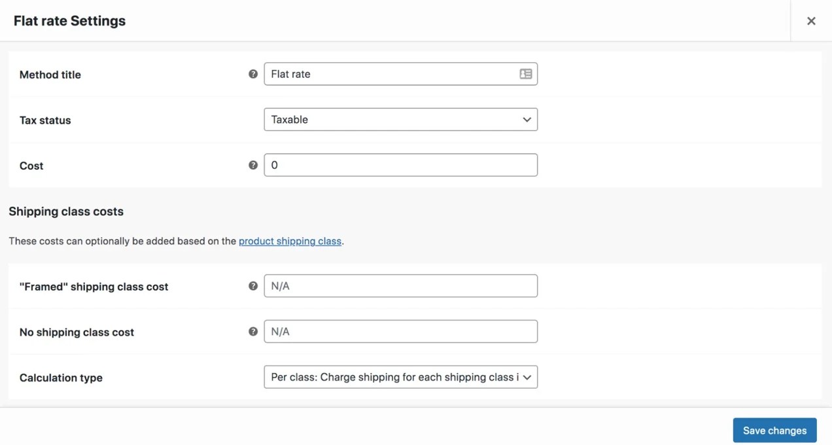Select the Flat rate Settings heading

click(x=69, y=20)
